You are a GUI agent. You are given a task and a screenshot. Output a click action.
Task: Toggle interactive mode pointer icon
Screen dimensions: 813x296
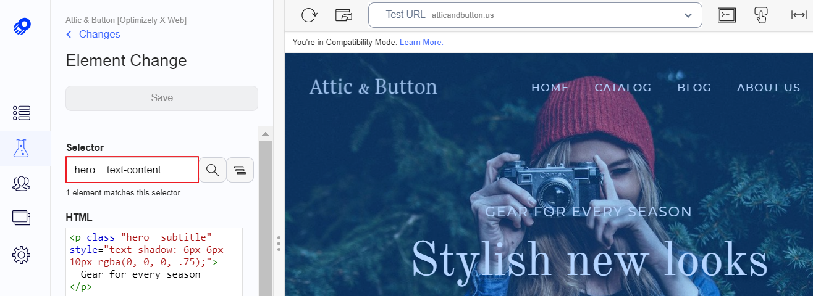[761, 15]
